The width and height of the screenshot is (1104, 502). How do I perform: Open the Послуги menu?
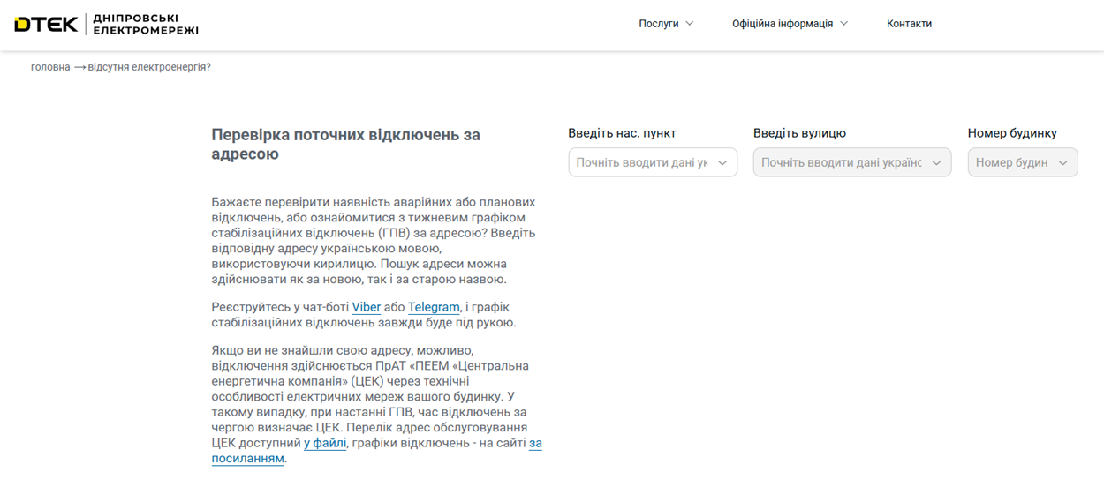pyautogui.click(x=658, y=24)
